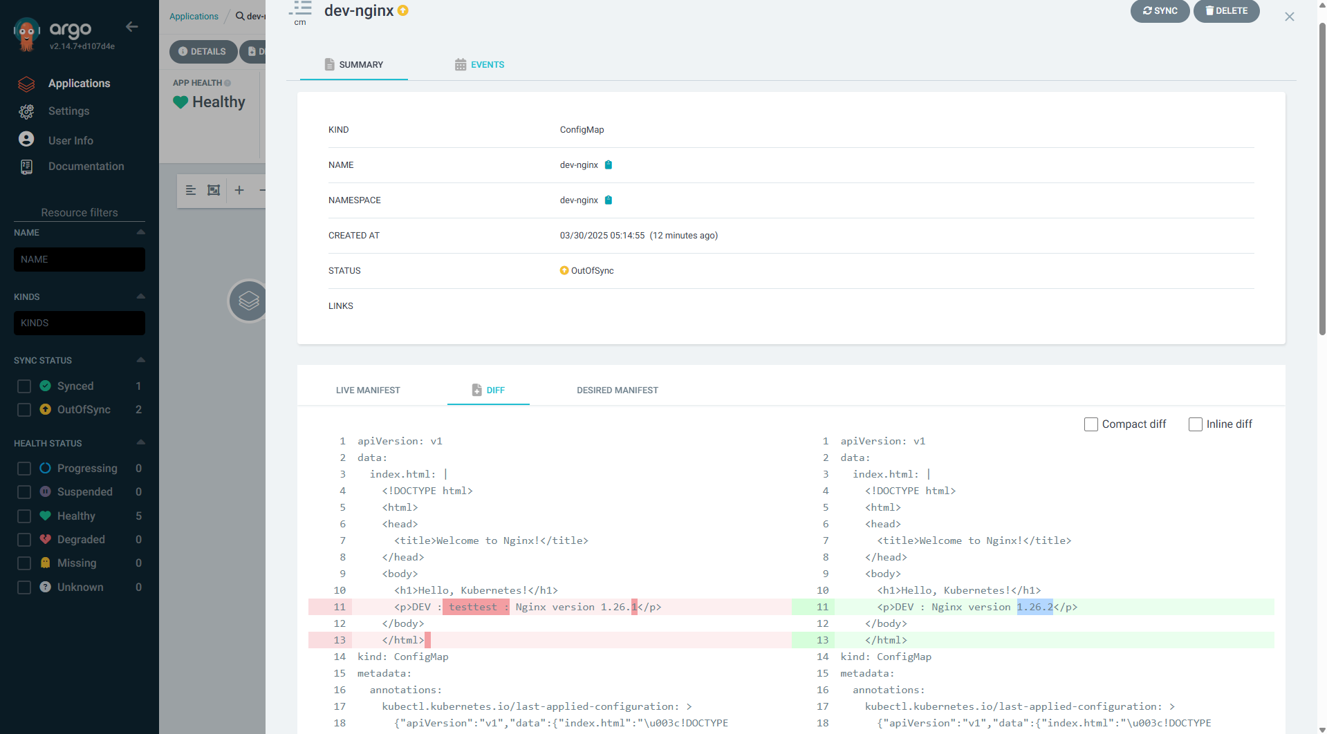Follow the Applications breadcrumb link
Image resolution: width=1327 pixels, height=734 pixels.
click(x=194, y=17)
